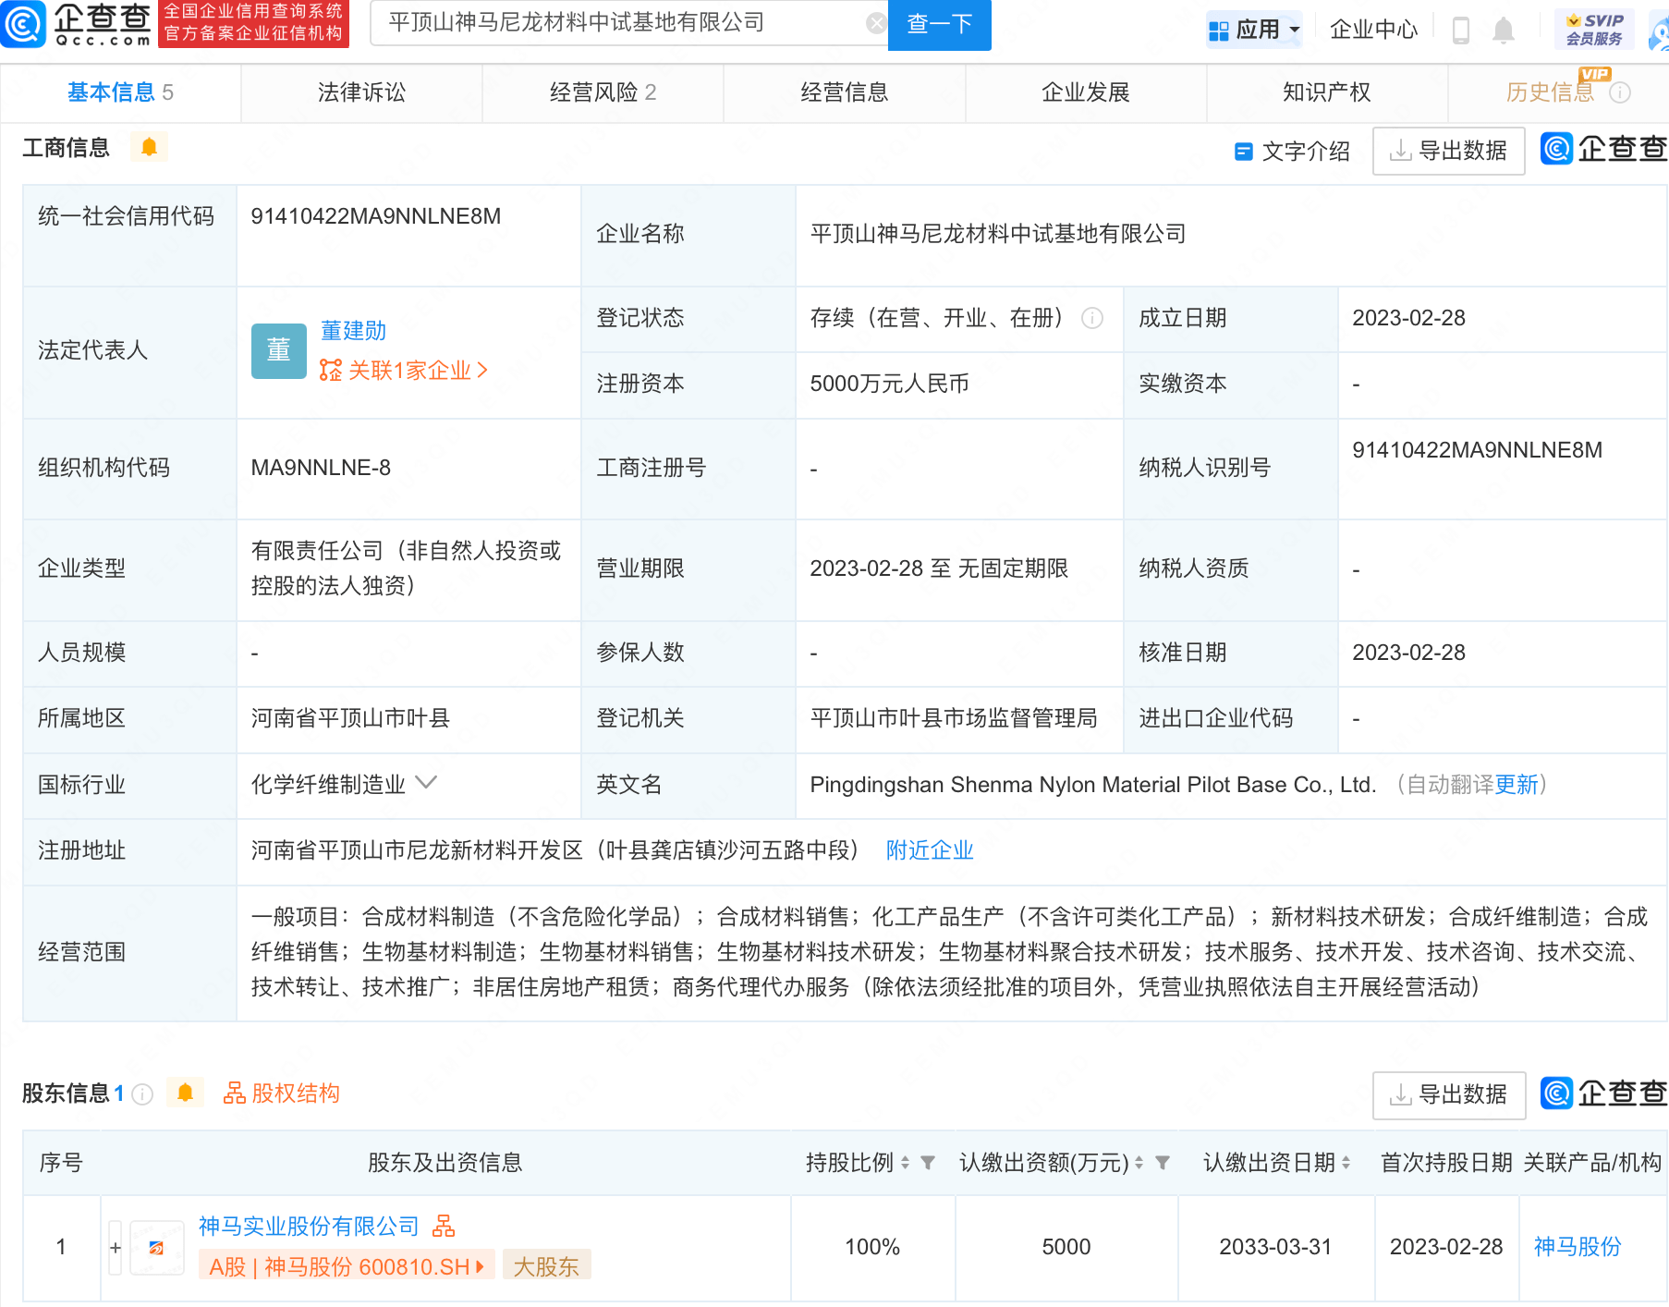Click the Qcc.com logo icon

(x=23, y=23)
